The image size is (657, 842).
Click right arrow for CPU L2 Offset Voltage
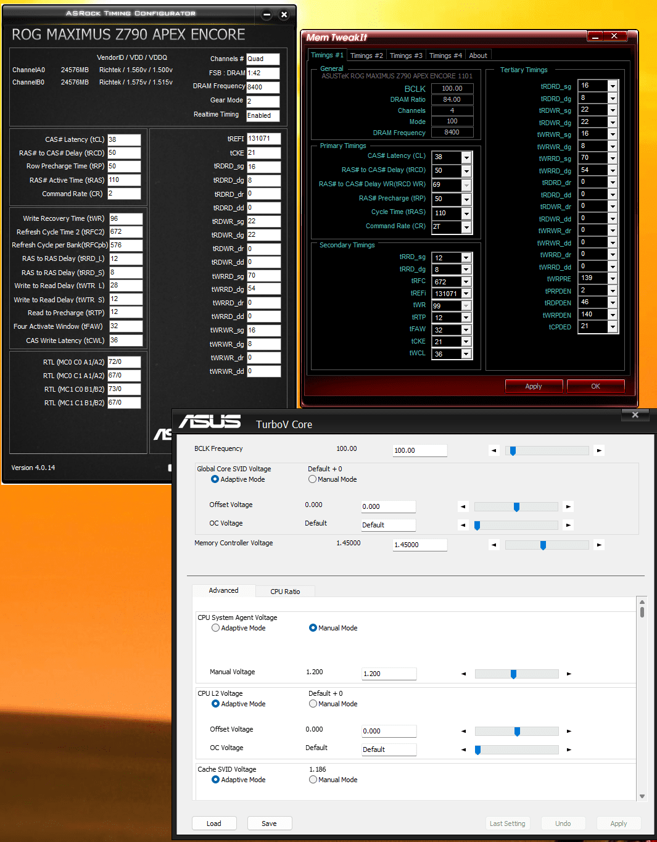pos(569,732)
